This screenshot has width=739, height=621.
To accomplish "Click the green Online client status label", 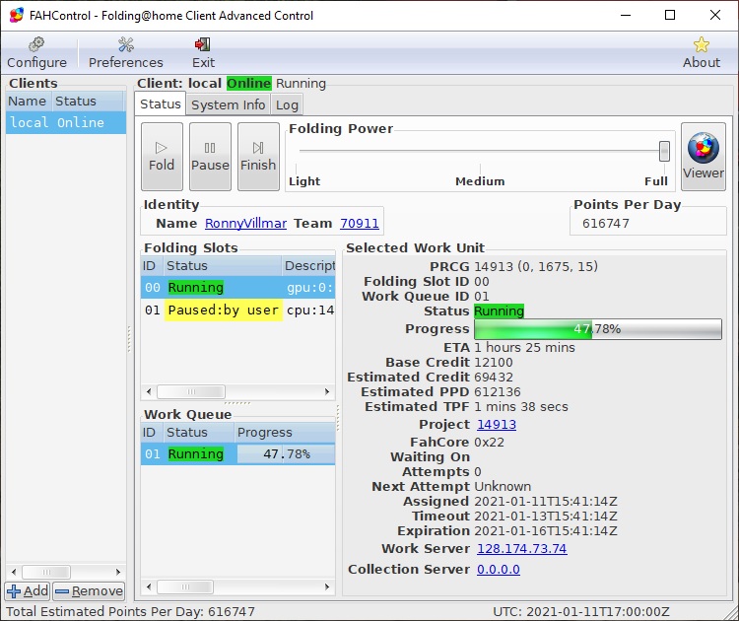I will [249, 83].
